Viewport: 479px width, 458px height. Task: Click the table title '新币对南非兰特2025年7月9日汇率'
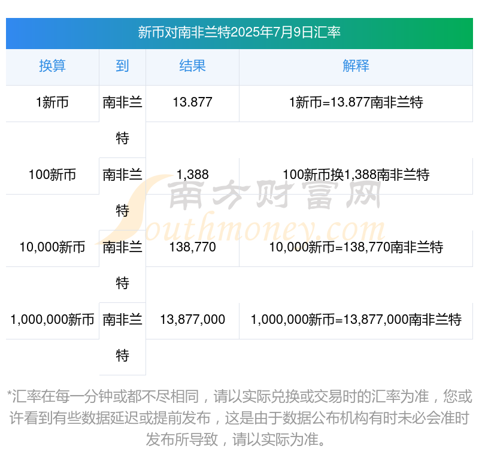(x=239, y=32)
